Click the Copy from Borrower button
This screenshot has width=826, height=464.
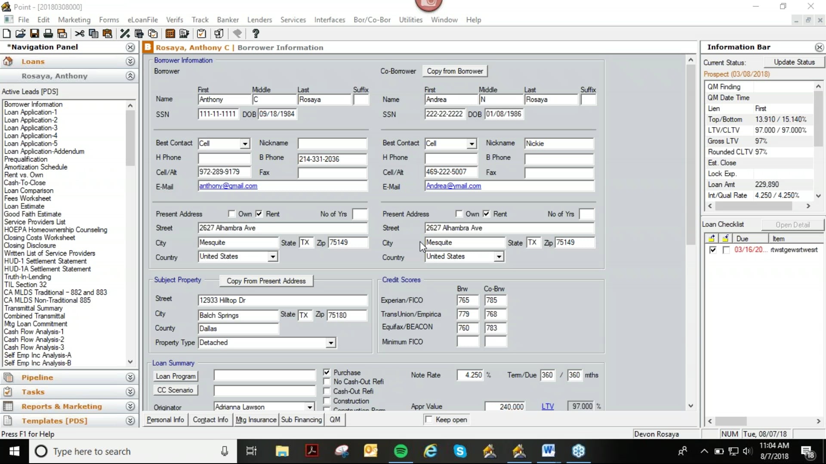coord(455,71)
